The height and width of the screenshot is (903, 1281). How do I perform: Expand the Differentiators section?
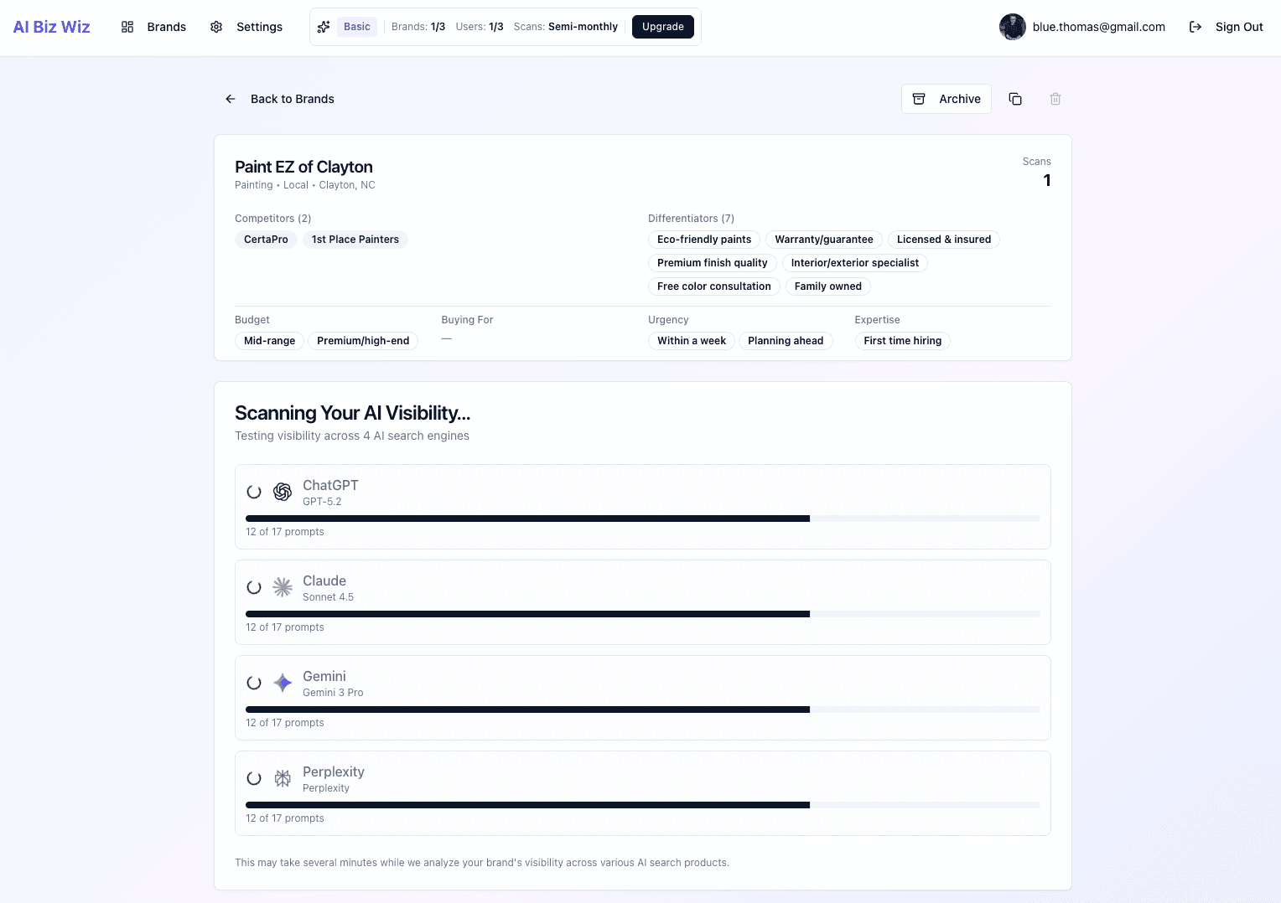691,218
